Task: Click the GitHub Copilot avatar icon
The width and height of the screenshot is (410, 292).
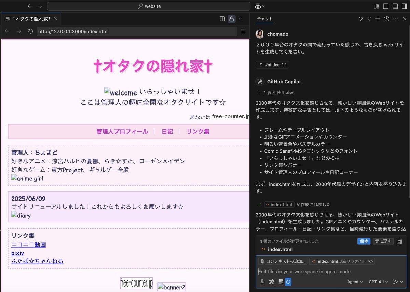Action: (260, 81)
